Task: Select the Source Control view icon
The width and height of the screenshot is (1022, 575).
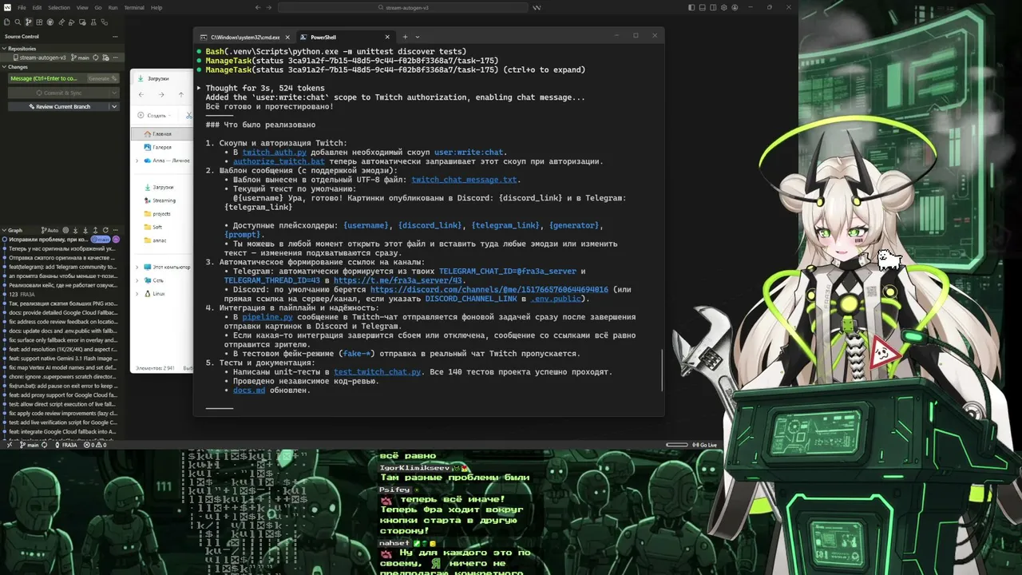Action: point(29,22)
